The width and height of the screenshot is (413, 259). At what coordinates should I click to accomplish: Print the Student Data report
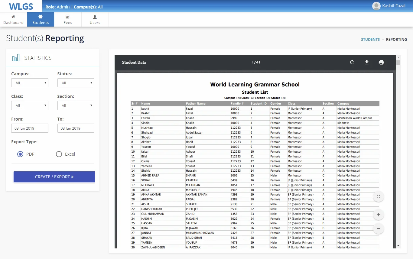[x=381, y=62]
